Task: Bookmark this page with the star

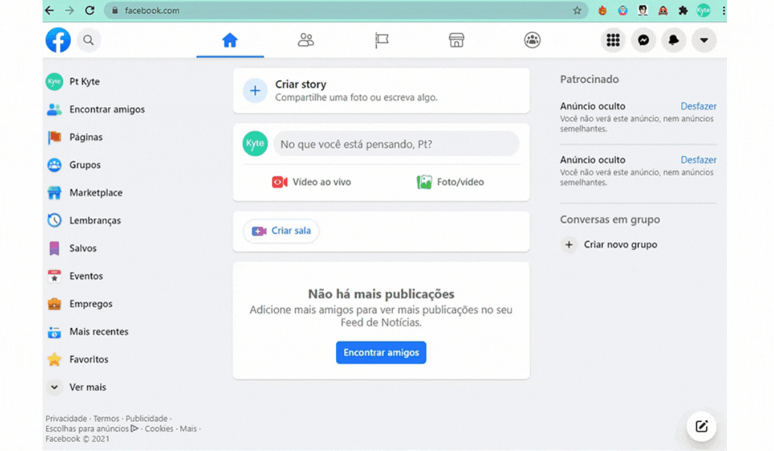Action: pyautogui.click(x=577, y=10)
